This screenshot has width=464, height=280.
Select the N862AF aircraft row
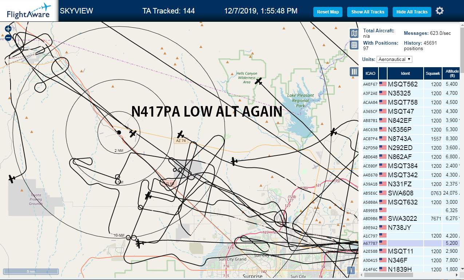[x=411, y=157]
